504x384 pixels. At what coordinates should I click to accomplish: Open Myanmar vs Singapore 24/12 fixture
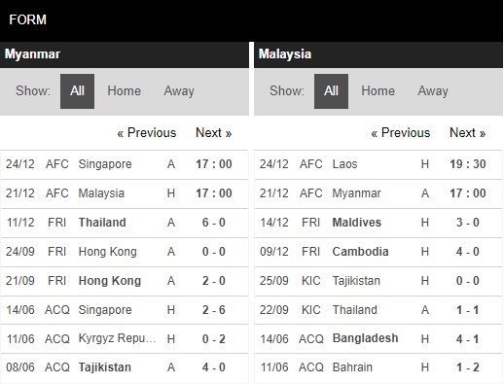(125, 164)
